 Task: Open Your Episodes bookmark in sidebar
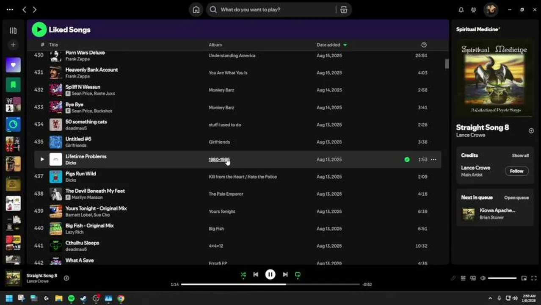pyautogui.click(x=13, y=85)
